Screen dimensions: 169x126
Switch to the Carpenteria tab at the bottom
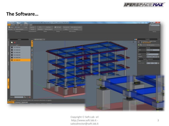tap(18, 102)
